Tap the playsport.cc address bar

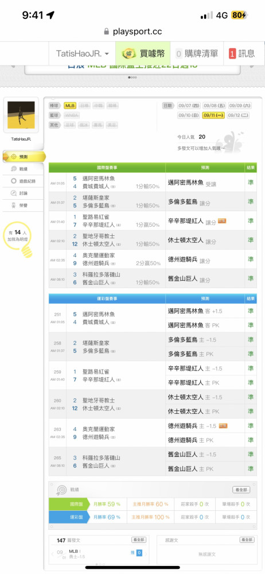pyautogui.click(x=132, y=32)
